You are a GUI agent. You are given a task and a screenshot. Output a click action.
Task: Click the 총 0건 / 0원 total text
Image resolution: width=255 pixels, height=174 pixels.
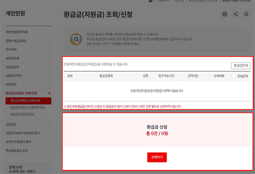tap(157, 134)
